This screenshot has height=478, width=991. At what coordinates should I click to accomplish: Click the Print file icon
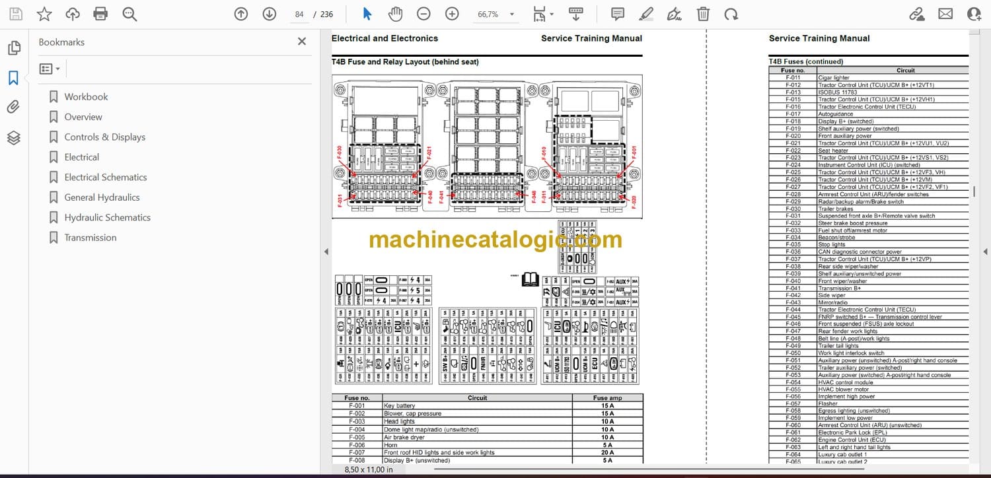[x=100, y=14]
